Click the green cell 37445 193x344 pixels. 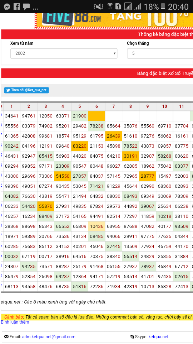coord(114,247)
